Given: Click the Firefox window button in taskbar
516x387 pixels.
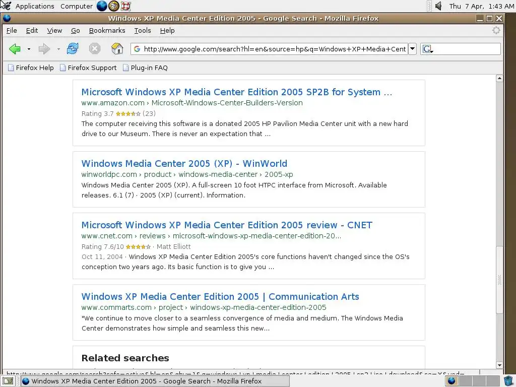Looking at the screenshot, I should 155,381.
